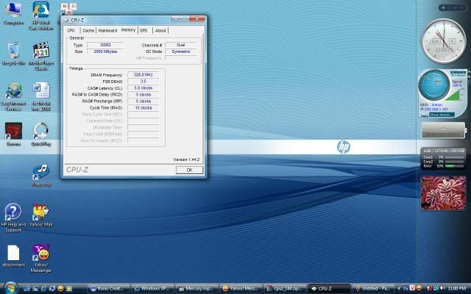
Task: Open the Computer desktop icon
Action: (13, 10)
